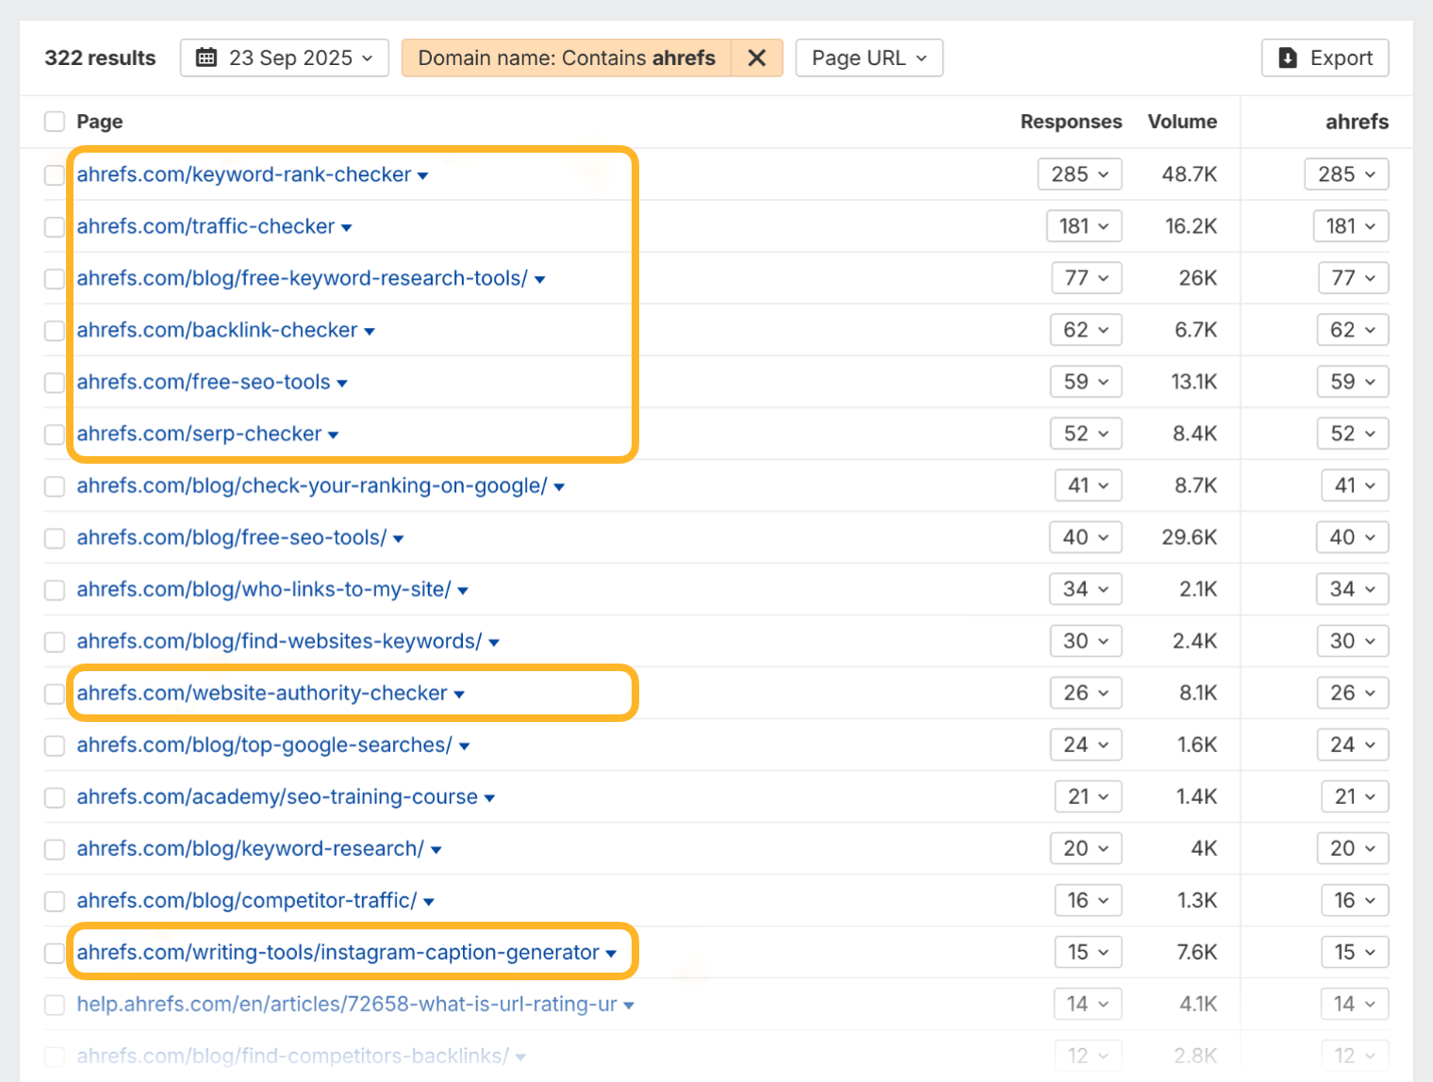Check the backlink-checker row checkbox

coord(55,331)
